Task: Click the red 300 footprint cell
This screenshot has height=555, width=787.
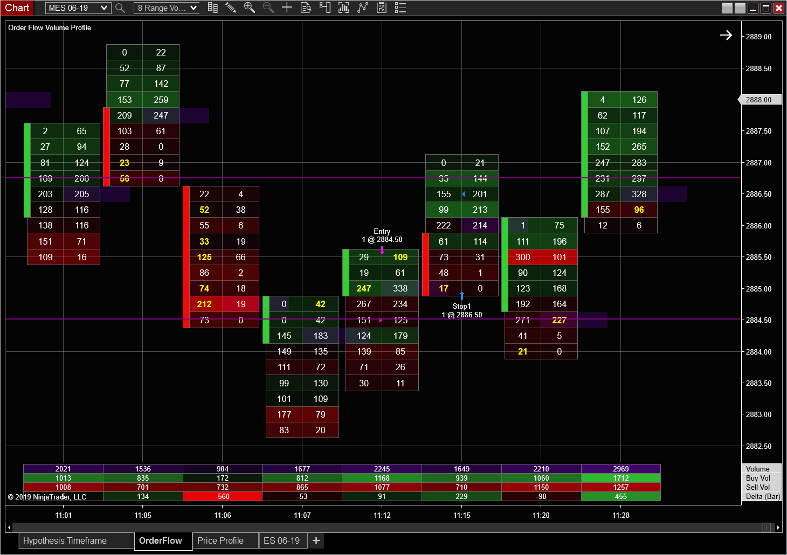Action: [523, 257]
